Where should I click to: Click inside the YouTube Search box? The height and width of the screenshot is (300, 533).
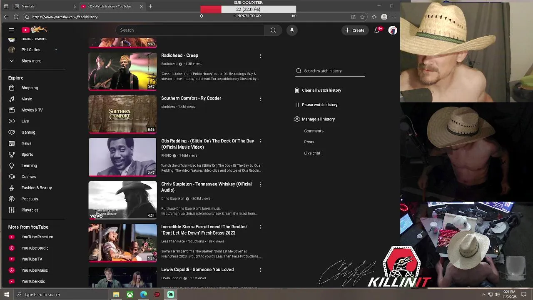(x=190, y=30)
